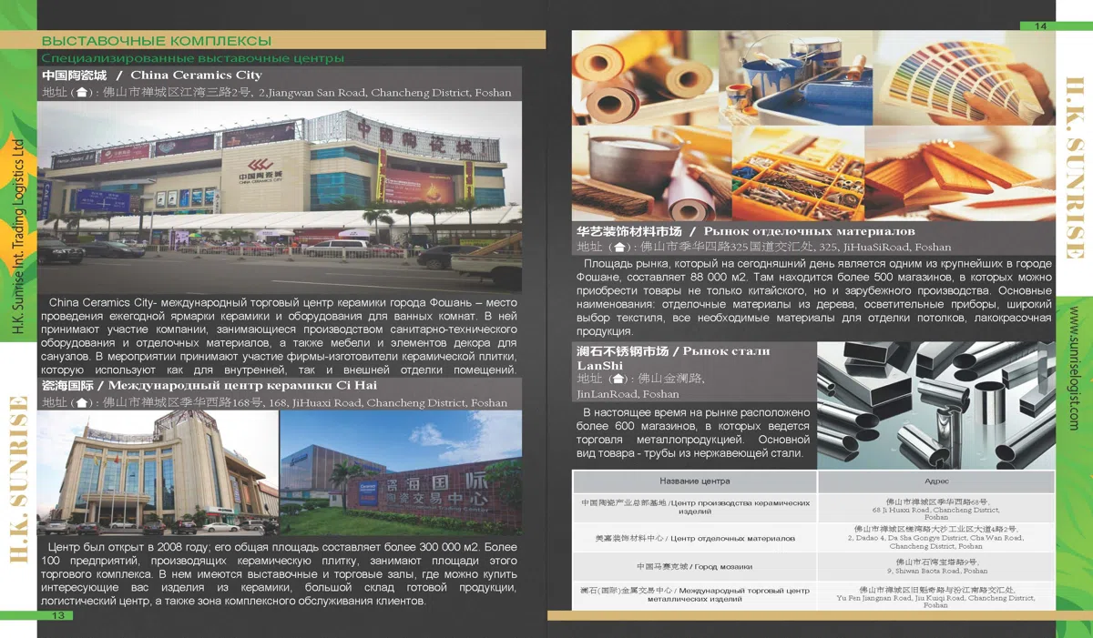Click title 澜石不锈钢市场 / Рынок стали LanShi
Screen dimensions: 1093x638
coord(673,358)
